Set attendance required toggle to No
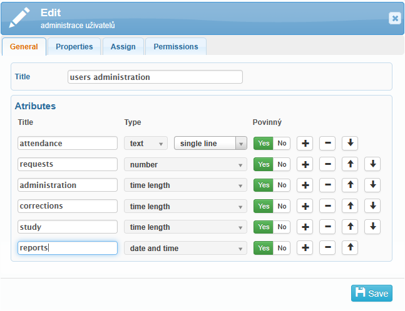405x311 pixels. coord(282,144)
